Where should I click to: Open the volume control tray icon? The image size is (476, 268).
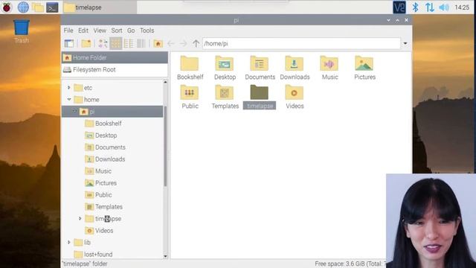[x=444, y=7]
